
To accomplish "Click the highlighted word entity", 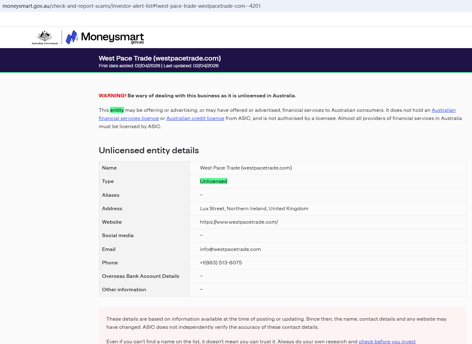I will point(117,110).
